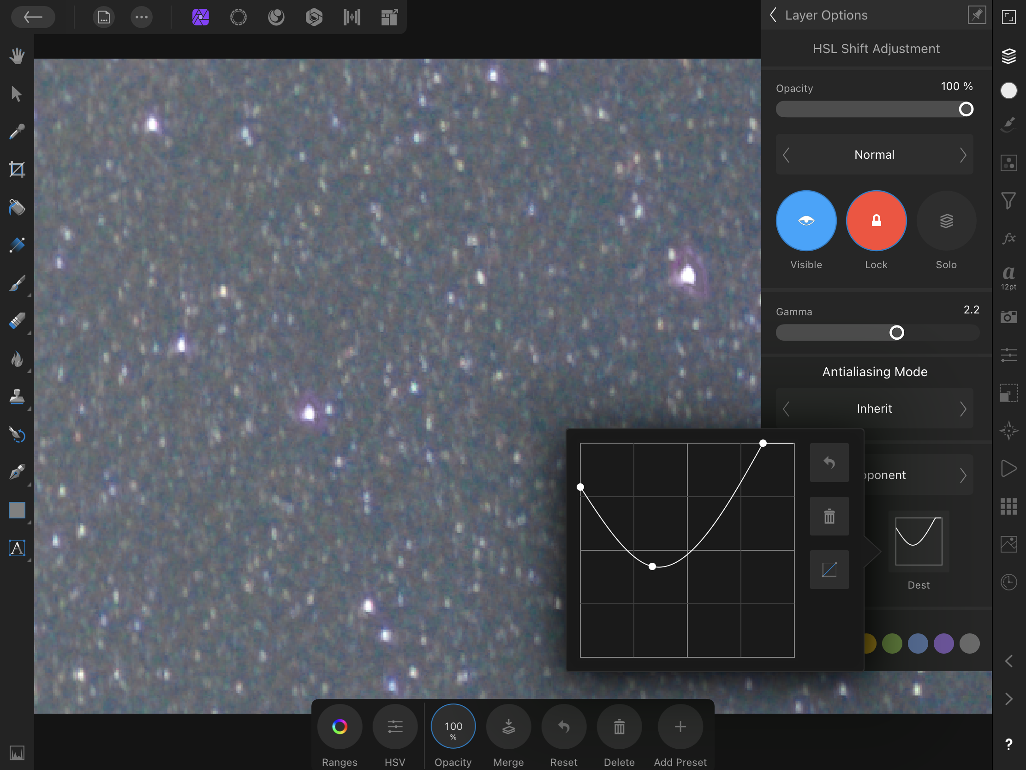Select the View hand tool
Viewport: 1026px width, 770px height.
17,56
